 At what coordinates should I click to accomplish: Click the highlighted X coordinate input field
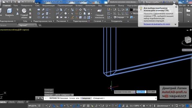[x=141, y=92]
